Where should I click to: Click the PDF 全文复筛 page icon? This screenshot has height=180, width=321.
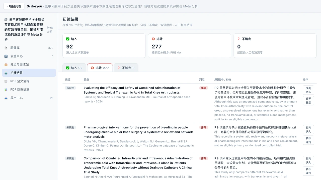pos(6,81)
